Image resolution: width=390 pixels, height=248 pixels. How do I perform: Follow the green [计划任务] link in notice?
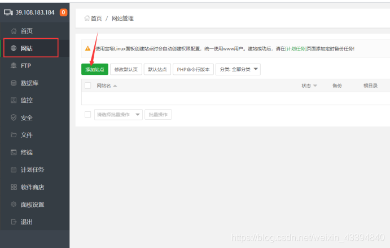[x=296, y=48]
